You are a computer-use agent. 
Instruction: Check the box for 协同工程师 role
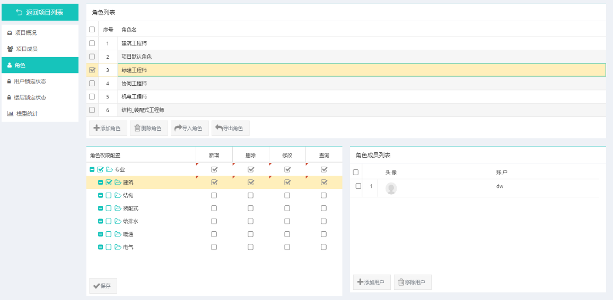92,83
